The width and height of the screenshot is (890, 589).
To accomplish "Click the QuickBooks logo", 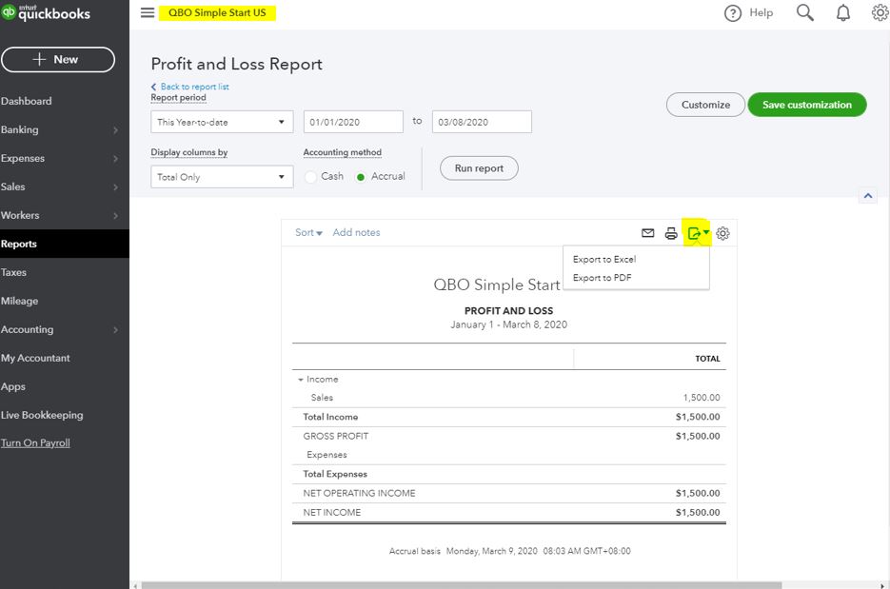I will coord(46,12).
